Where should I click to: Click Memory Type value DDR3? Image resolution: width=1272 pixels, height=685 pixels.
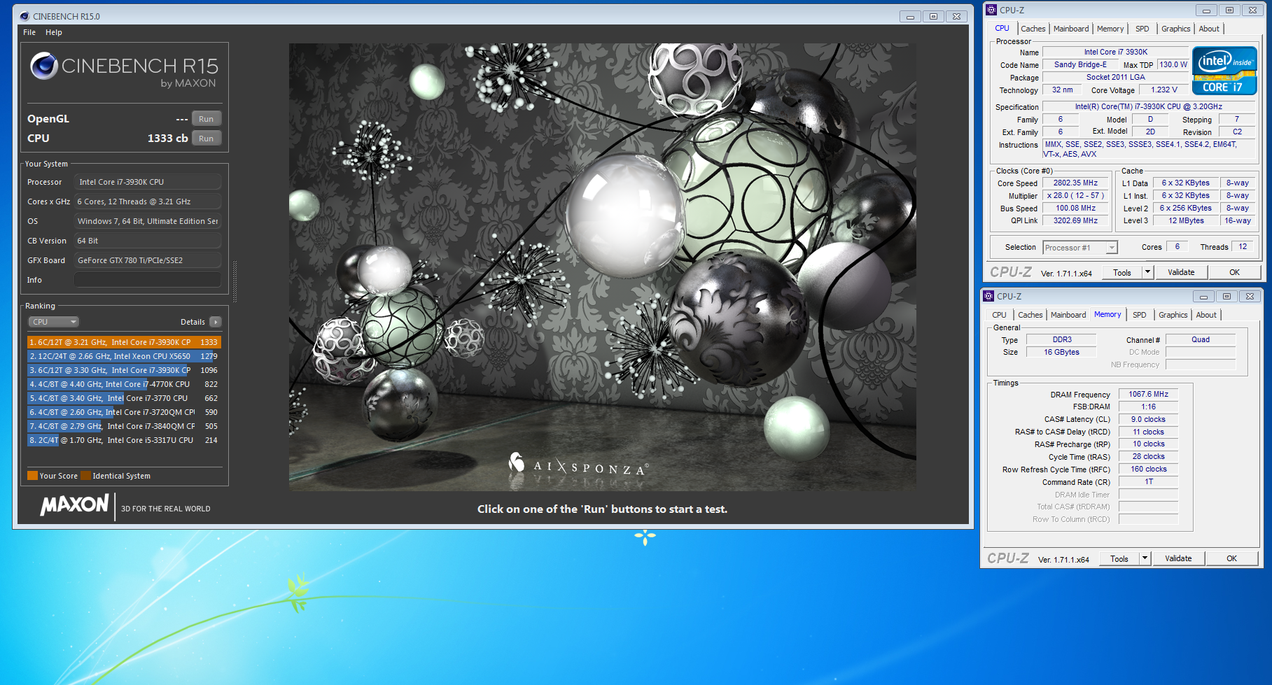(x=1062, y=340)
